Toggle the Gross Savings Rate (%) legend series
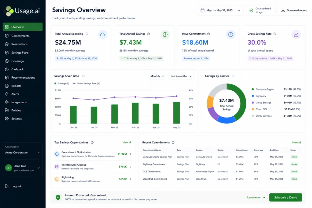This screenshot has width=312, height=208. point(86,83)
